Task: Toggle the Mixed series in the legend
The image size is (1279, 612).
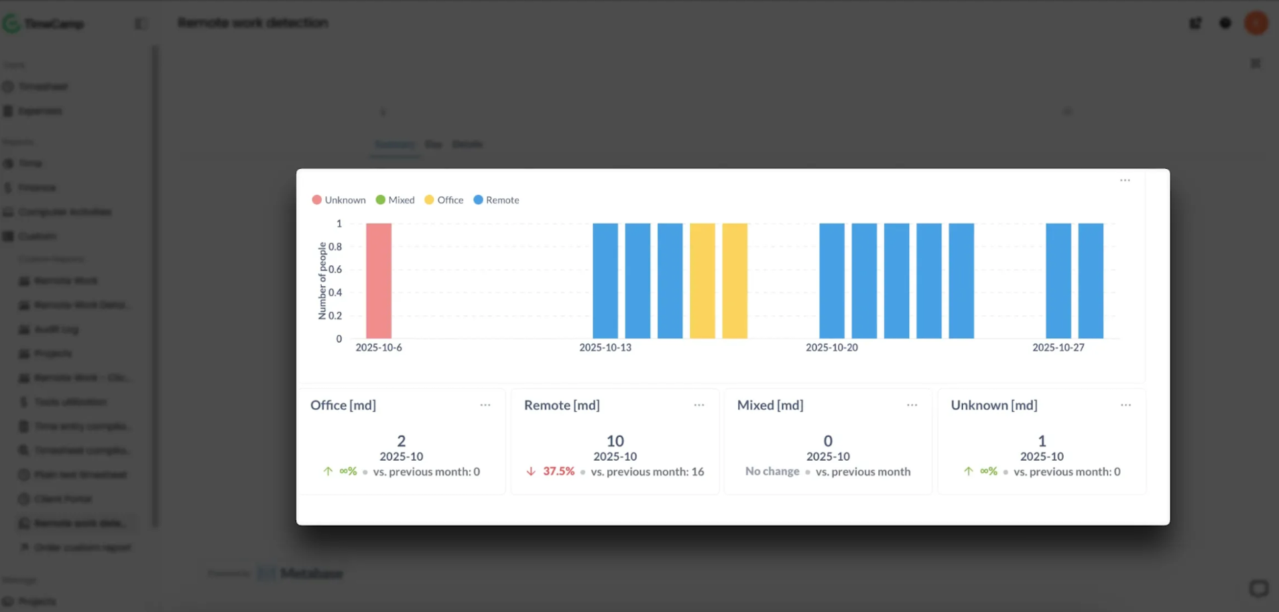Action: point(395,200)
